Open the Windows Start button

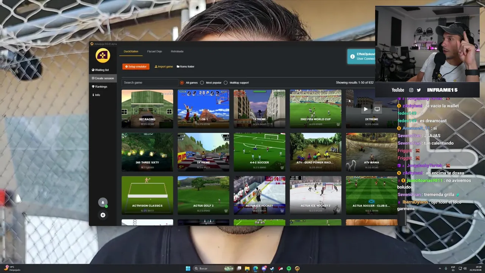(x=188, y=268)
